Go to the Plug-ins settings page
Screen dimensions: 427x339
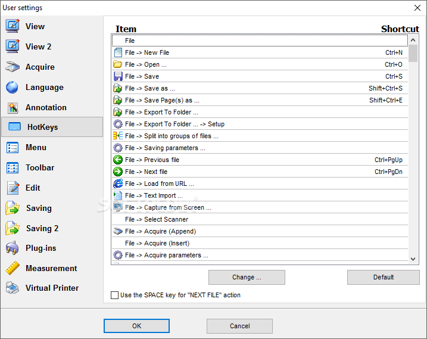coord(41,248)
